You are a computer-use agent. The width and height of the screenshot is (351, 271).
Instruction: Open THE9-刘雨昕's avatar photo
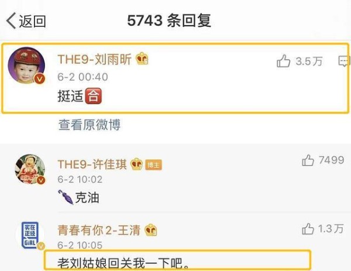[x=26, y=66]
